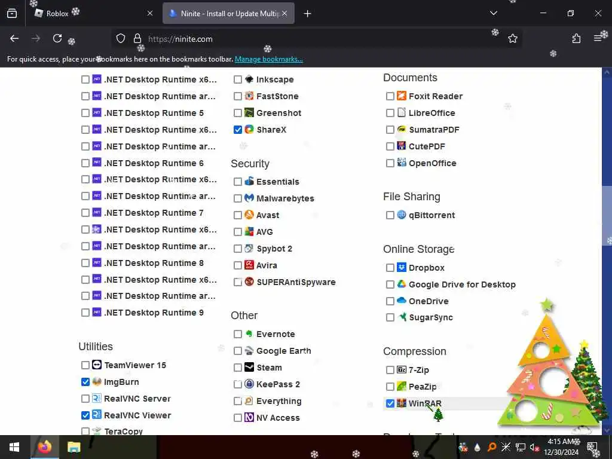
Task: Click the OpenOffice label
Action: [x=433, y=163]
